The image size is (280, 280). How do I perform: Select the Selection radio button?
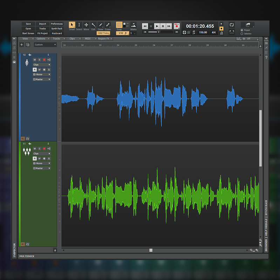pos(242,34)
